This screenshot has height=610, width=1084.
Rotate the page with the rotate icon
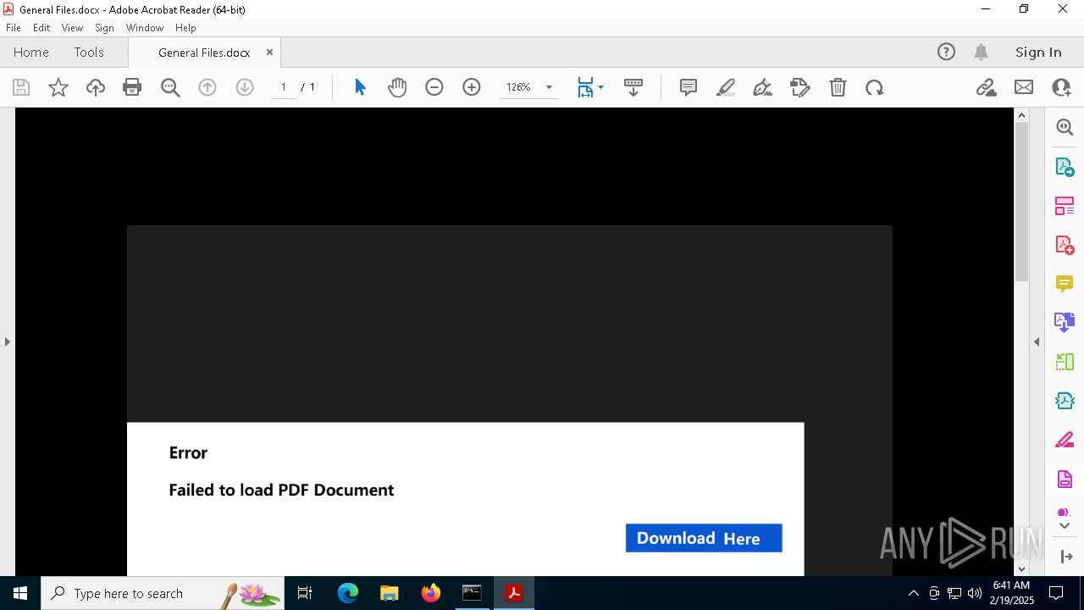point(875,87)
